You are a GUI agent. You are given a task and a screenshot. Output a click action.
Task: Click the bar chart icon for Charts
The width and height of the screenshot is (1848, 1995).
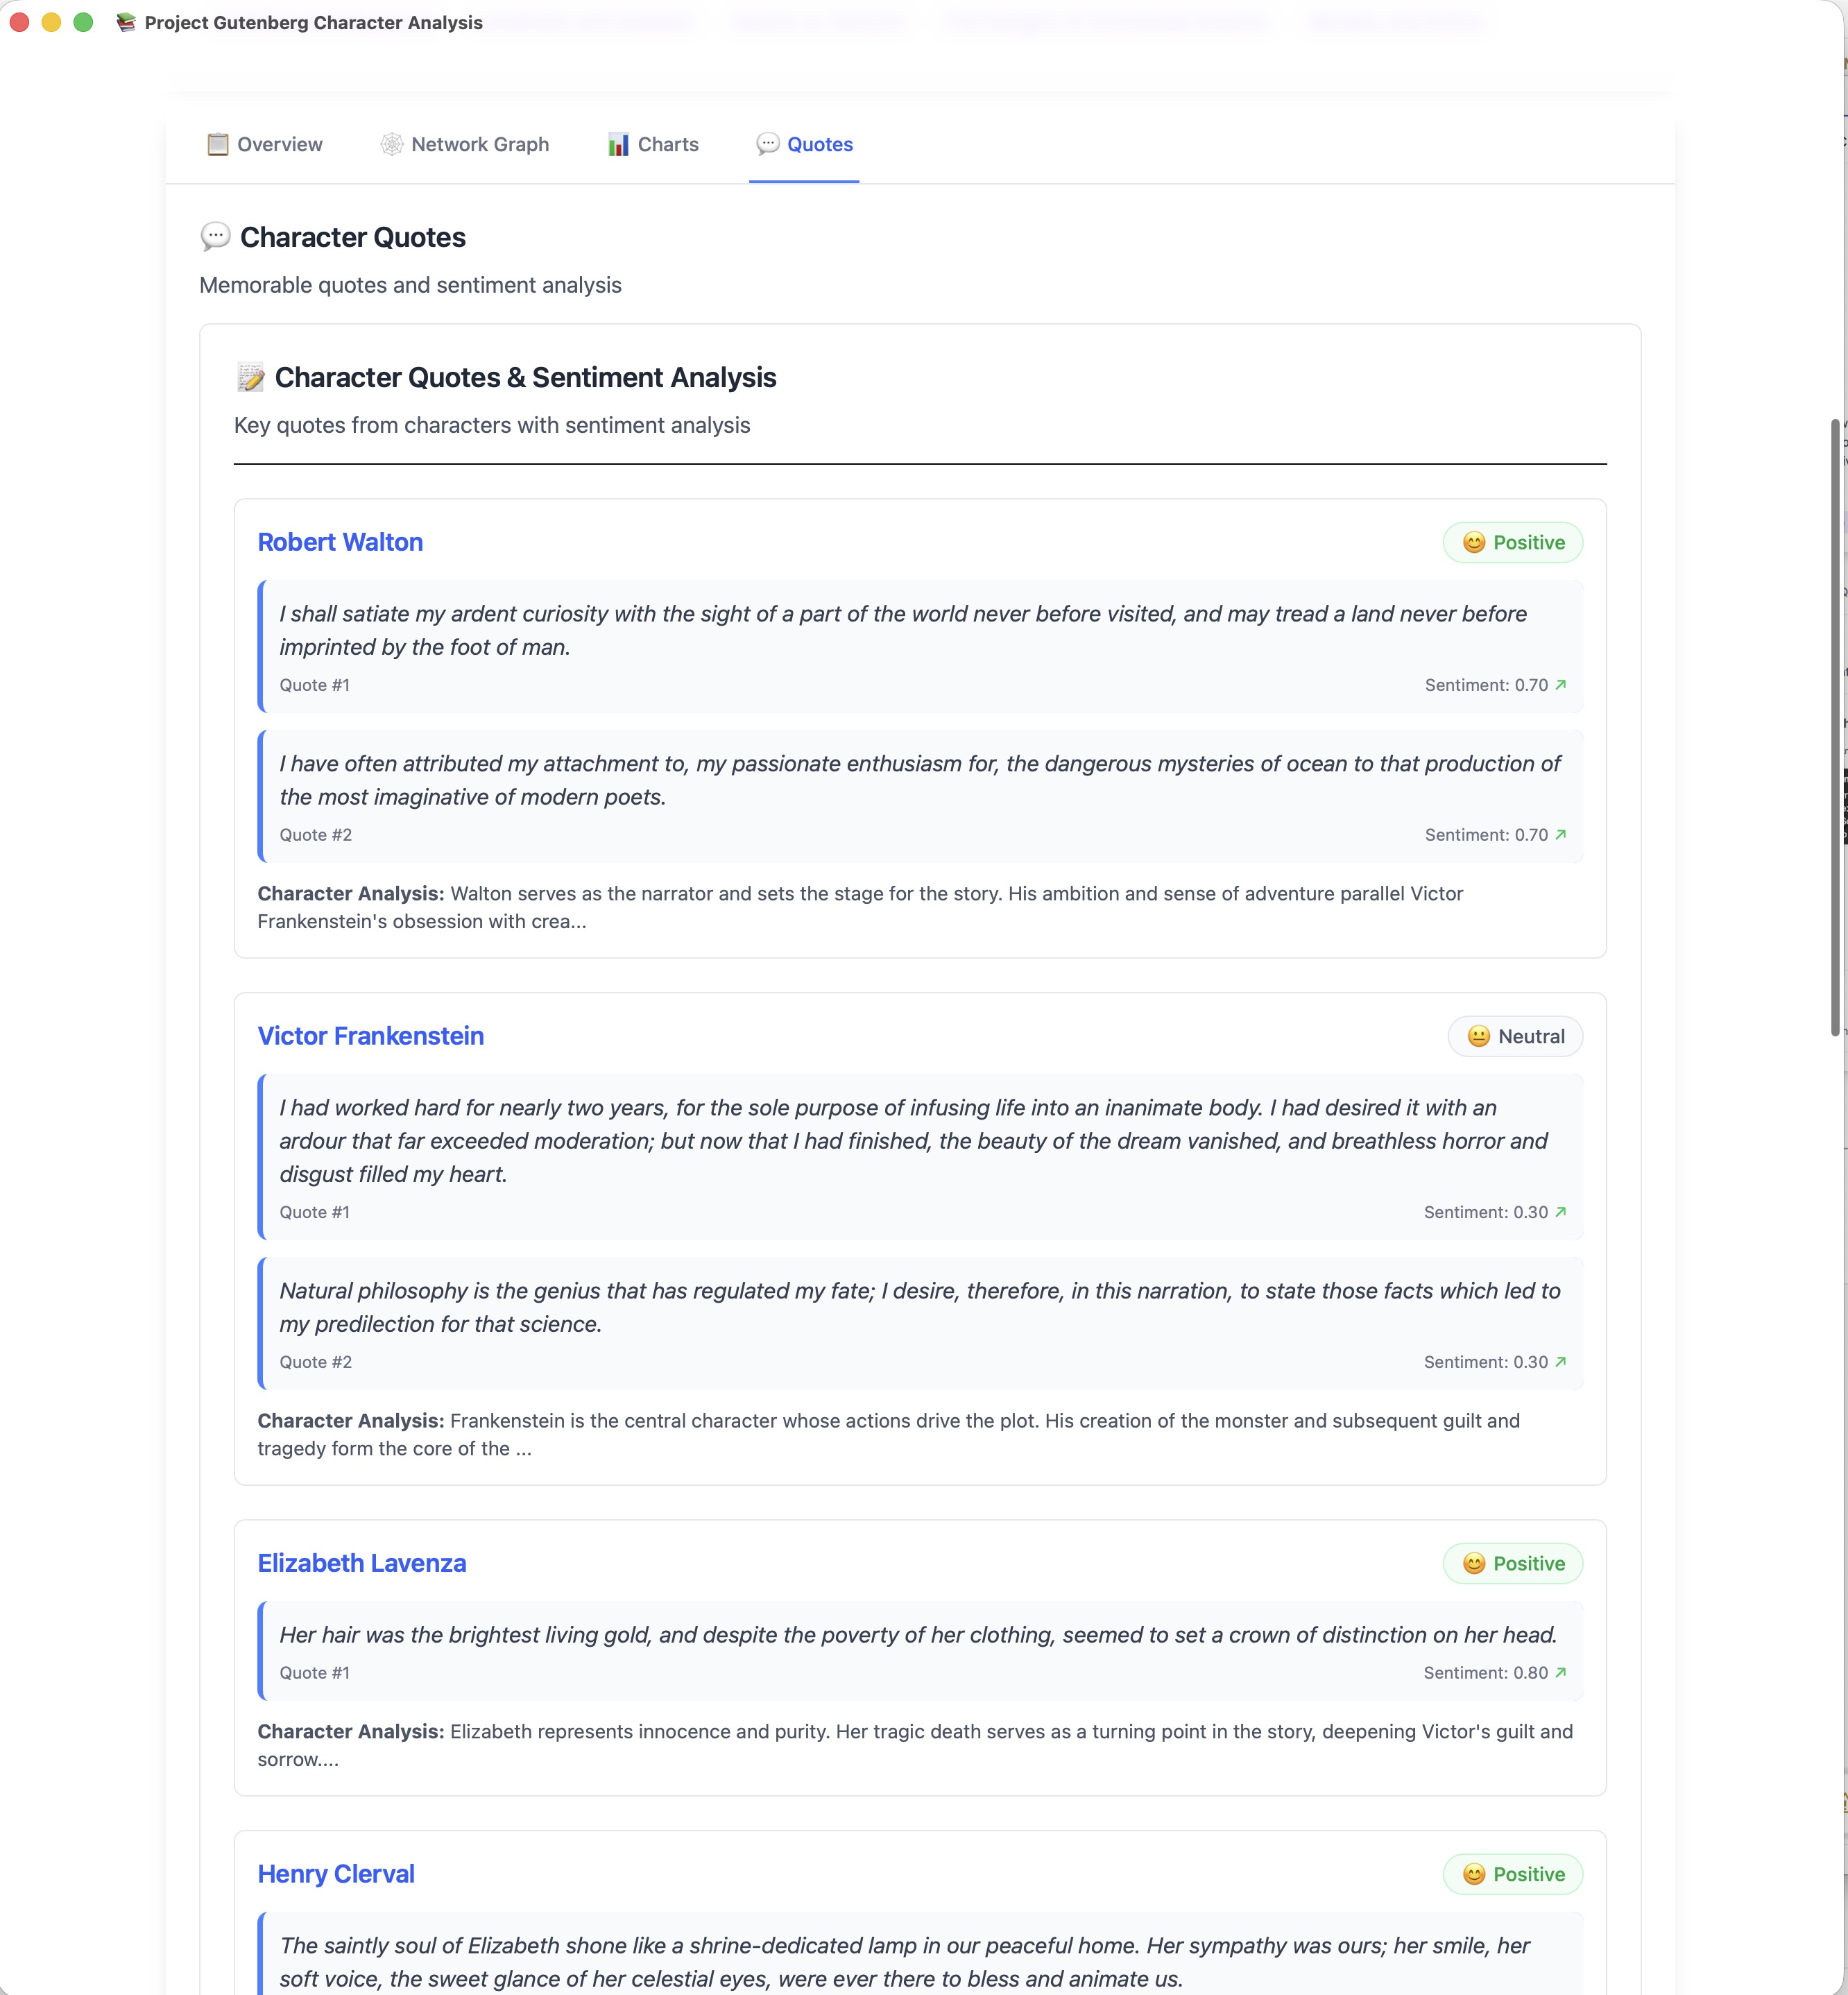(618, 144)
